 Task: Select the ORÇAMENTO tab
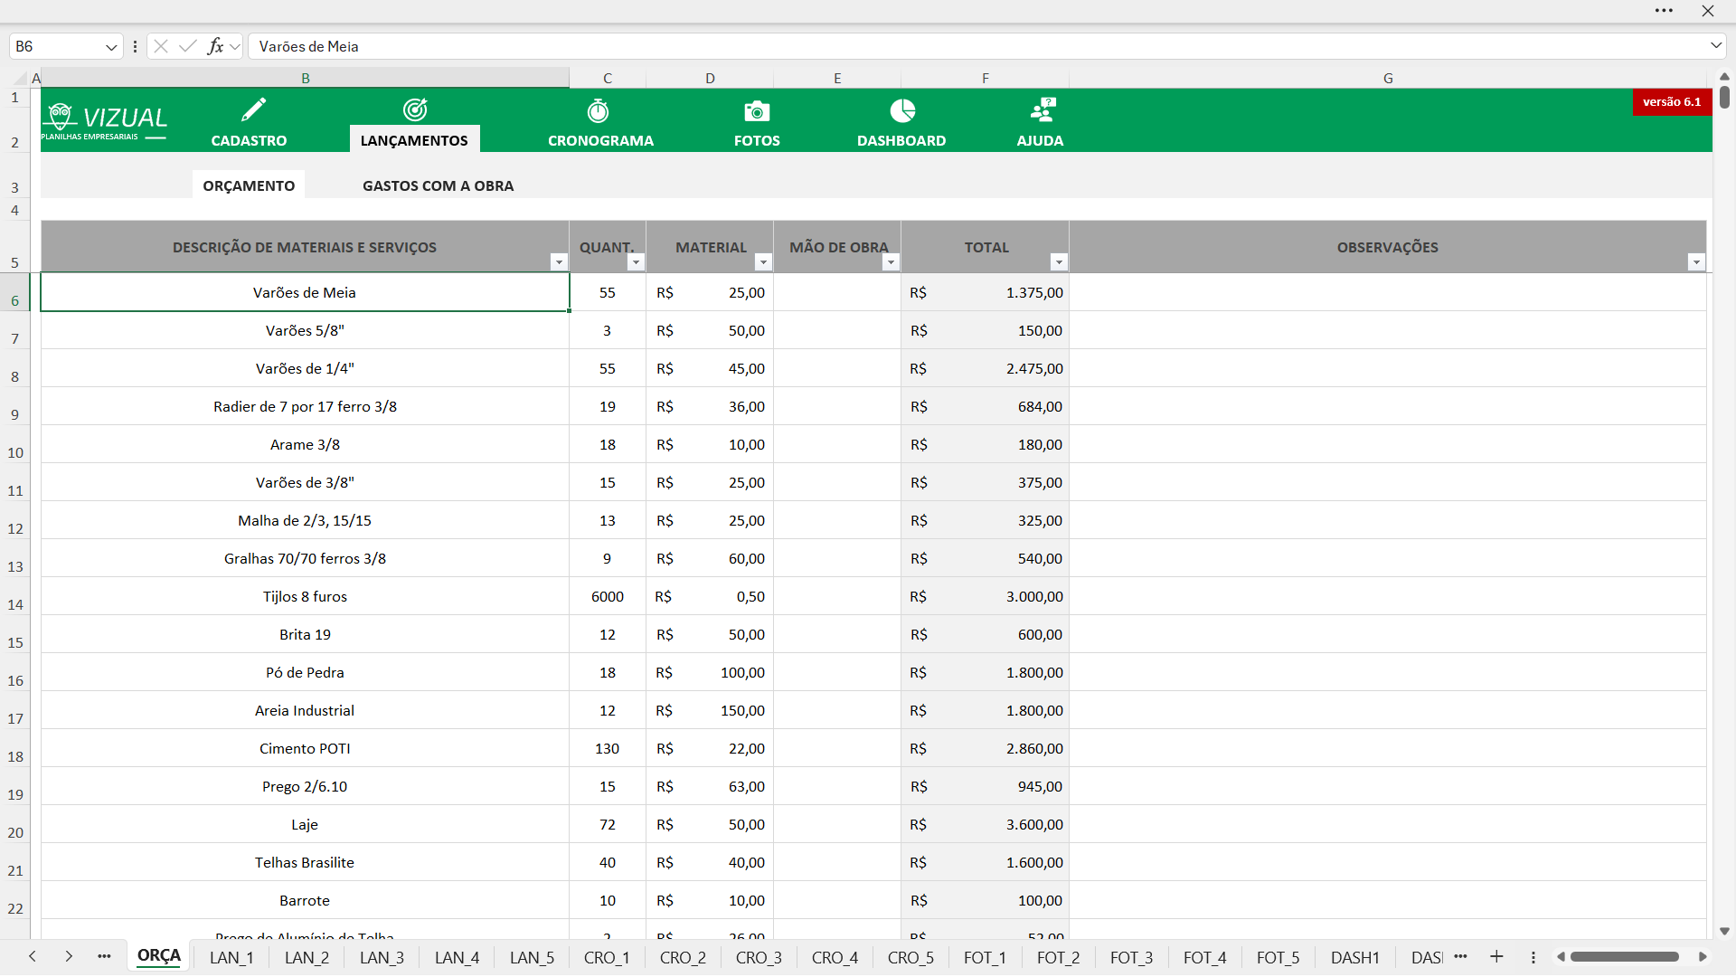[x=249, y=185]
